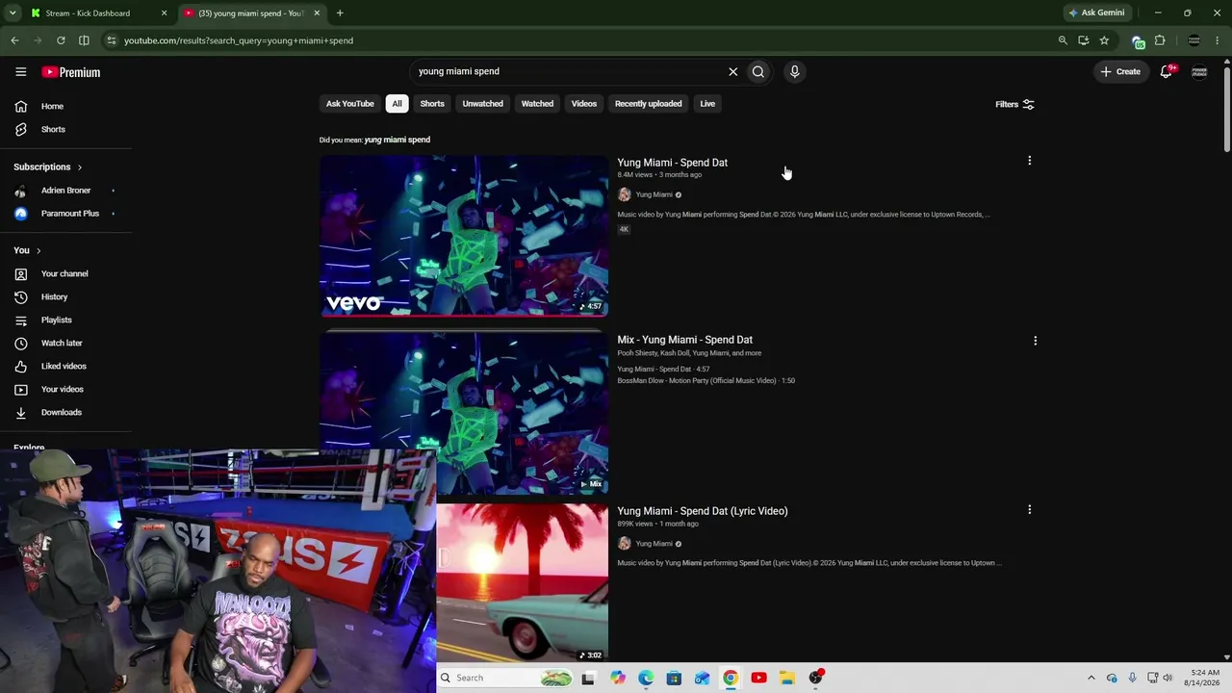Open 'Yung Miami - Spend Dat (Lyric Video)' title
Viewport: 1232px width, 693px height.
(702, 511)
